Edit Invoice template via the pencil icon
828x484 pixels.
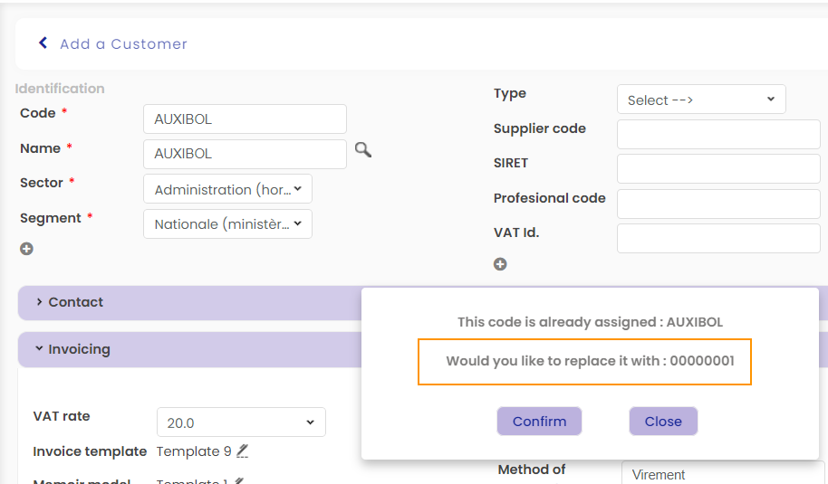[243, 451]
